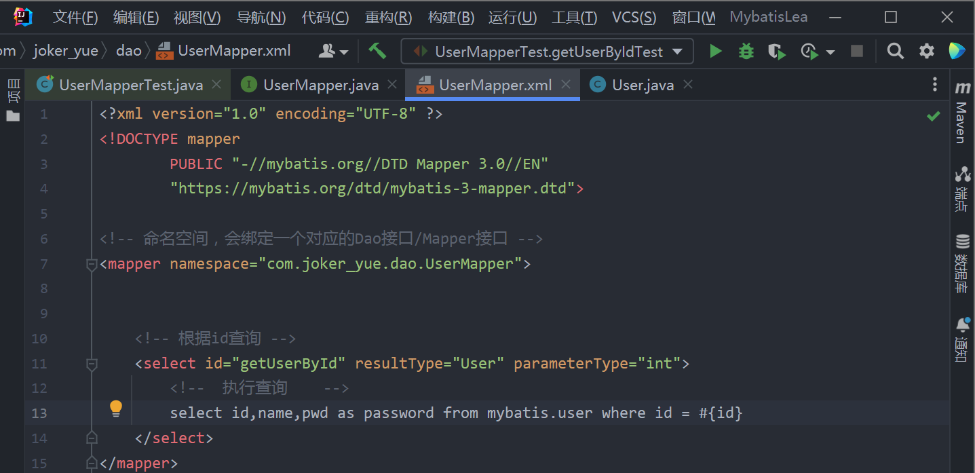This screenshot has width=975, height=473.
Task: Open the 重构(R) Refactor menu
Action: tap(388, 18)
